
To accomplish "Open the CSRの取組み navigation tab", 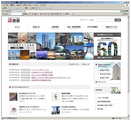I will point(93,27).
